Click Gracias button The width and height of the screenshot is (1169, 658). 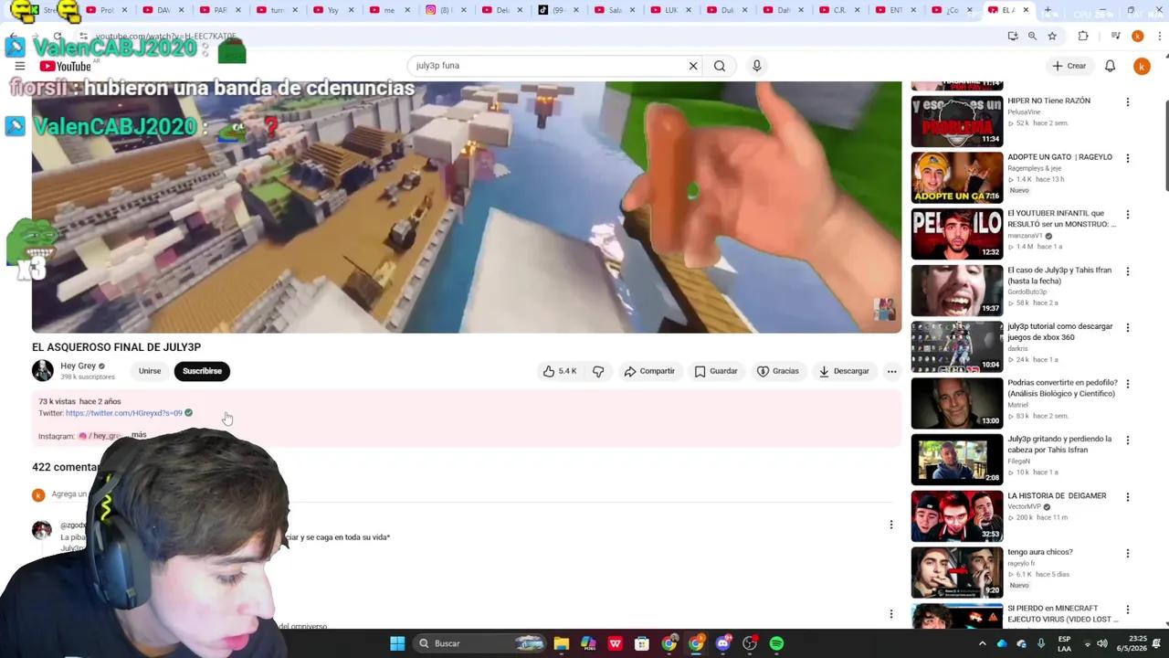click(778, 371)
